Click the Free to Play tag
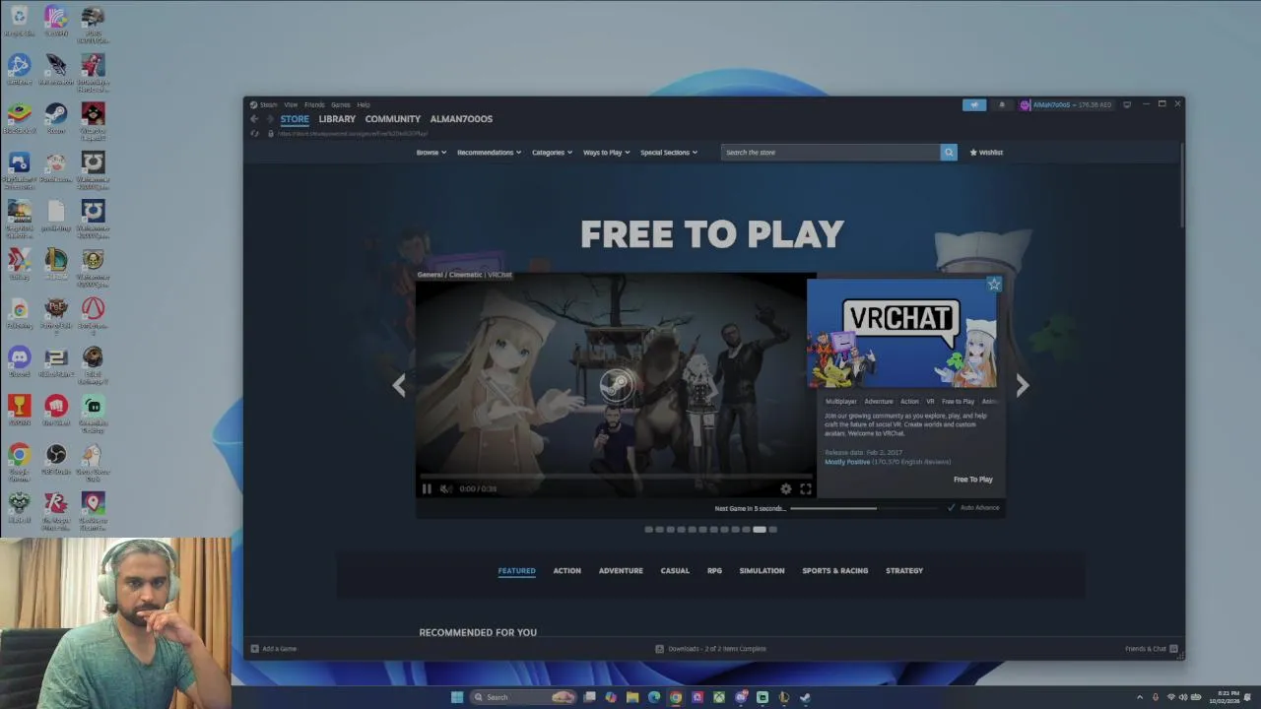 [958, 402]
